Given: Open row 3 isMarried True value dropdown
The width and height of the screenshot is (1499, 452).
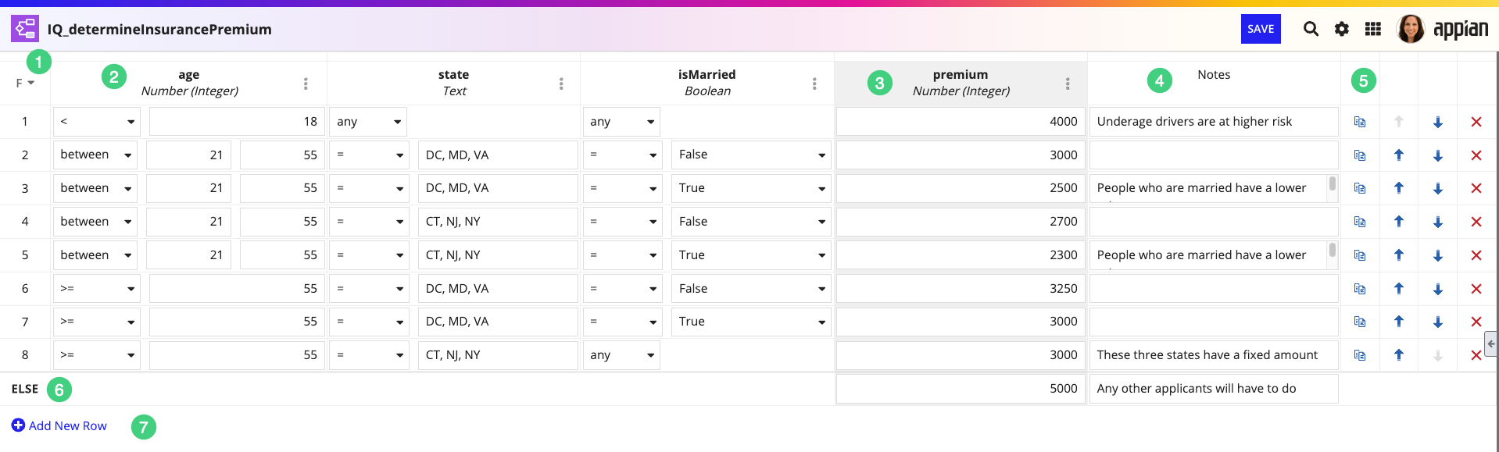Looking at the screenshot, I should click(x=751, y=188).
